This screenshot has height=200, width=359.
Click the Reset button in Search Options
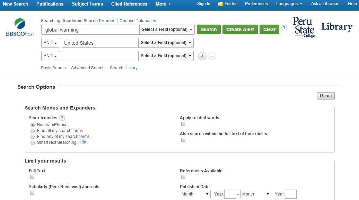point(325,96)
